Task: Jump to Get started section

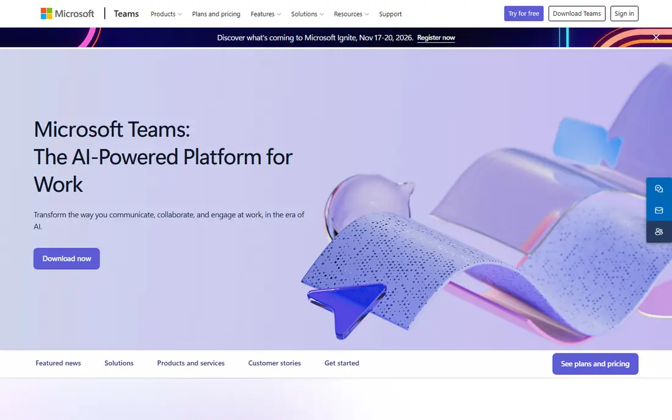Action: coord(341,363)
